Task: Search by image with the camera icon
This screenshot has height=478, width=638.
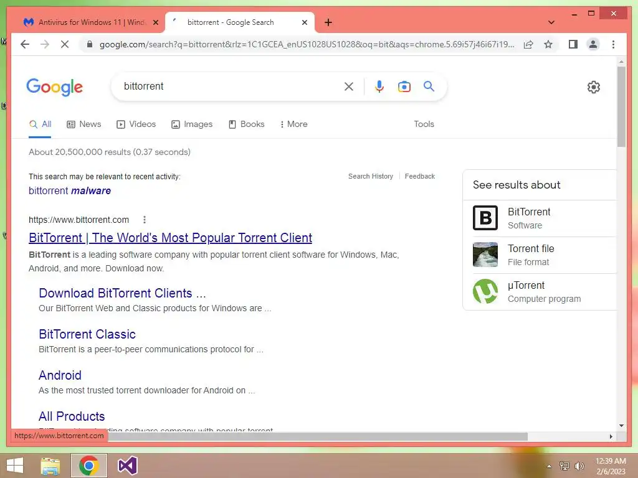Action: click(x=404, y=86)
